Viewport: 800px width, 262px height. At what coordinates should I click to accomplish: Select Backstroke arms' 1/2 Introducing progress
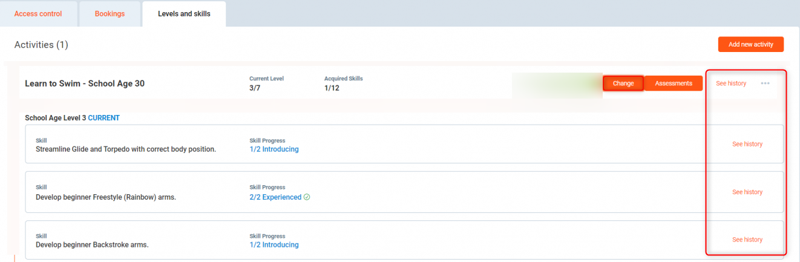pyautogui.click(x=274, y=245)
